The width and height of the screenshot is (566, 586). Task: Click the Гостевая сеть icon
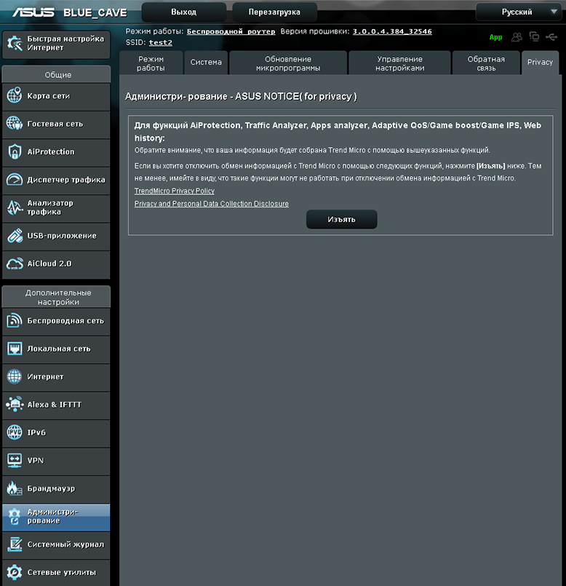pyautogui.click(x=15, y=123)
